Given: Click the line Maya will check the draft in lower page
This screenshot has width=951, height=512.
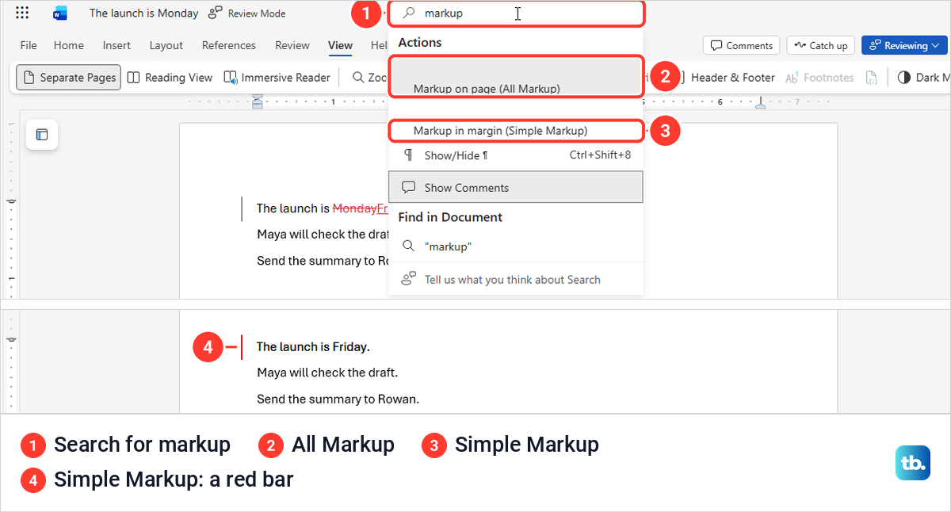Looking at the screenshot, I should (x=327, y=373).
